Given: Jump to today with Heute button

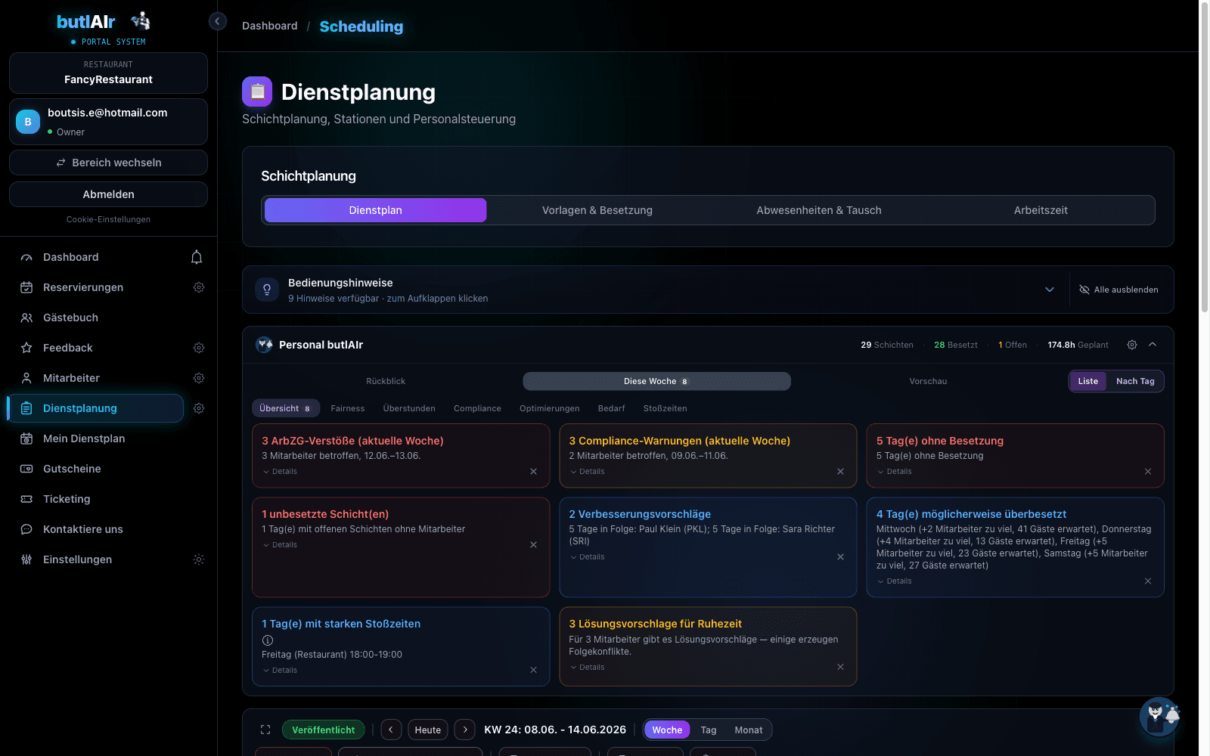Looking at the screenshot, I should coord(428,730).
